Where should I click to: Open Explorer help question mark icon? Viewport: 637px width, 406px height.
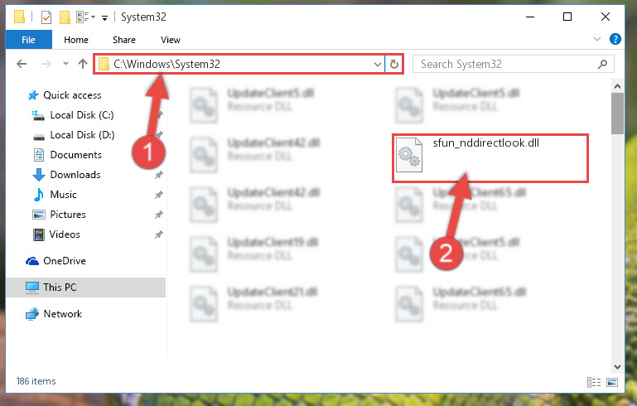click(x=615, y=39)
